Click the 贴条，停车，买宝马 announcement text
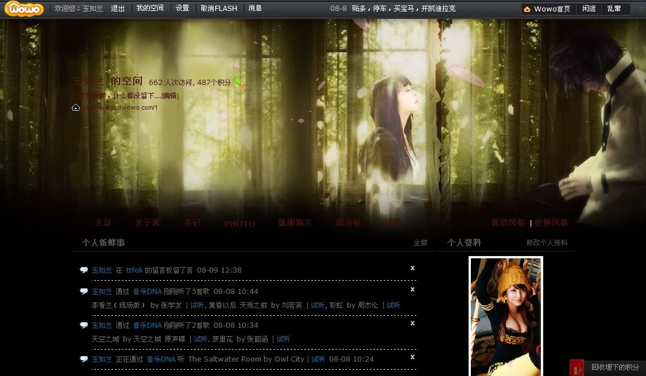This screenshot has width=646, height=376. click(x=404, y=8)
